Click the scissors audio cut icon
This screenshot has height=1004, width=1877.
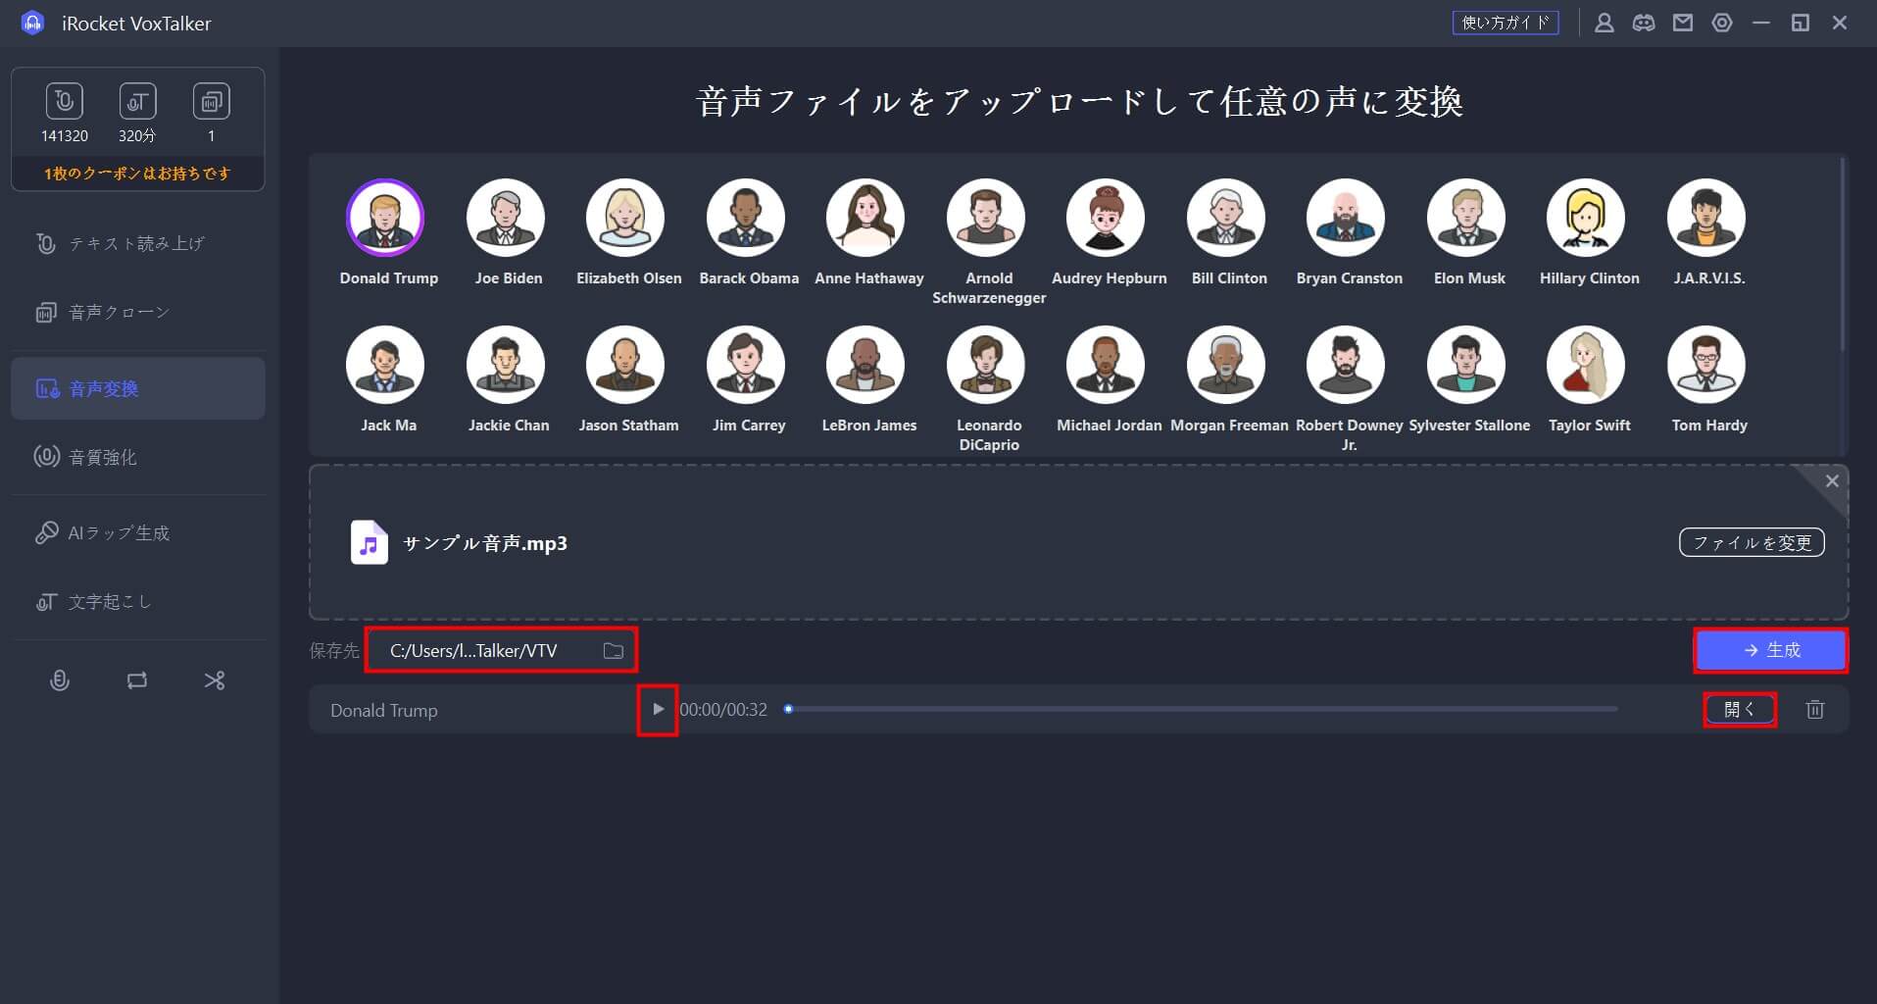click(215, 680)
